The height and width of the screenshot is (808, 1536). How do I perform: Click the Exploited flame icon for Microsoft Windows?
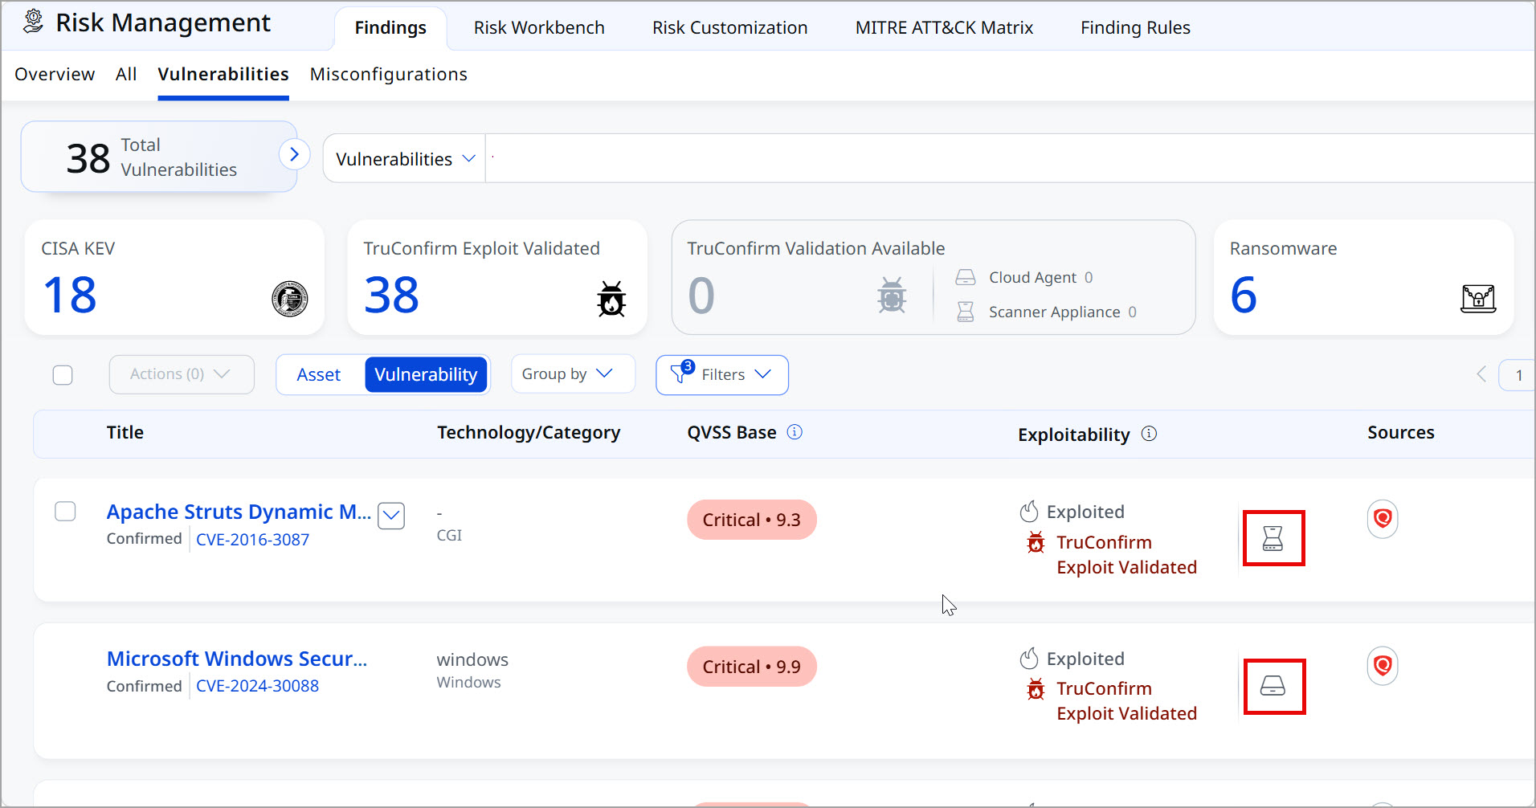click(1029, 659)
